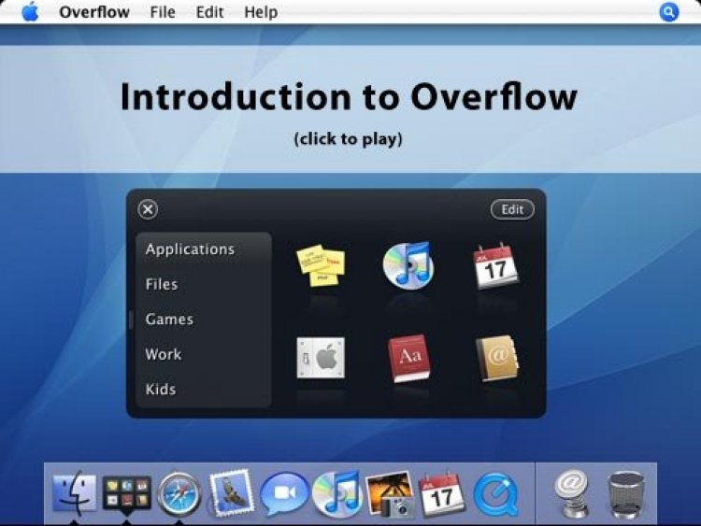Open the Edit menu in the menu bar
The image size is (701, 526).
[x=209, y=12]
